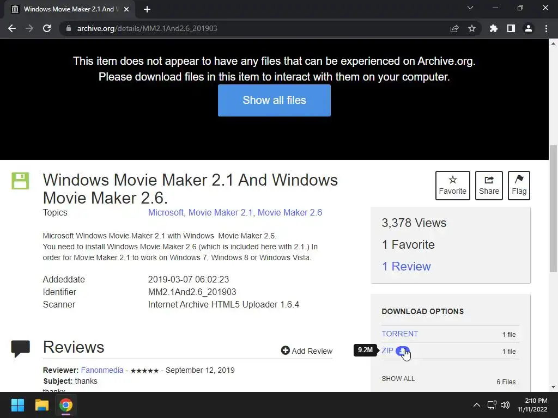Open the ZIP download option

point(387,351)
